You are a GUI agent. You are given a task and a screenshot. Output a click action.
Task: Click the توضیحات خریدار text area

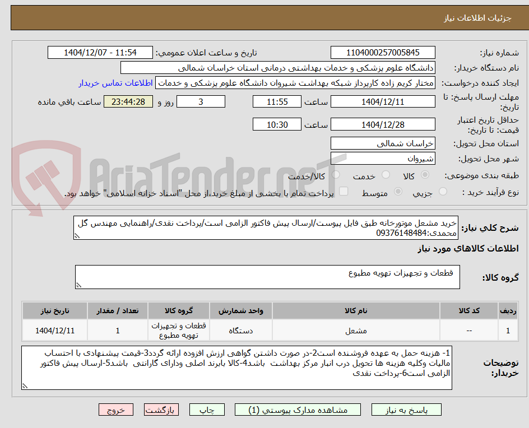click(236, 368)
